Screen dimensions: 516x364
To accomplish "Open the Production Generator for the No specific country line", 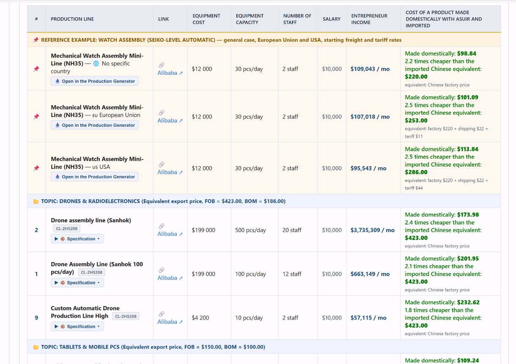I will pos(95,81).
